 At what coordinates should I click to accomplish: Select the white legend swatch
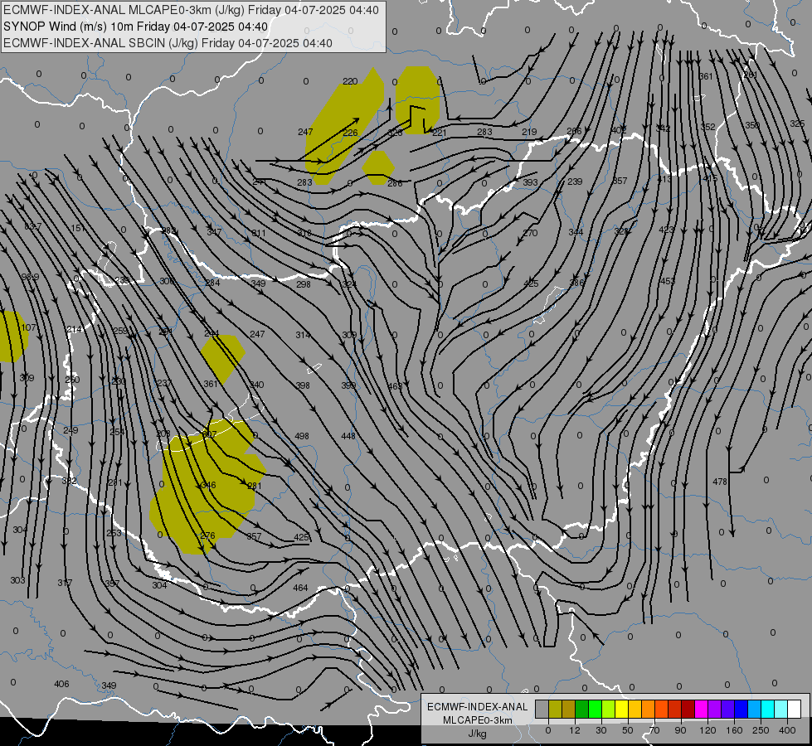pos(794,710)
